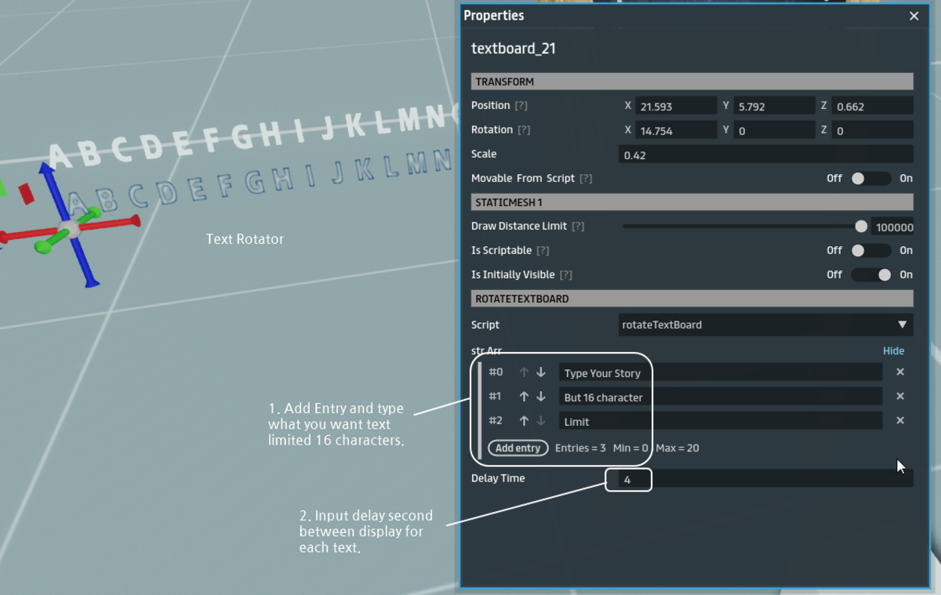Open the Rotation help tooltip icon
Viewport: 941px width, 595px height.
tap(525, 129)
